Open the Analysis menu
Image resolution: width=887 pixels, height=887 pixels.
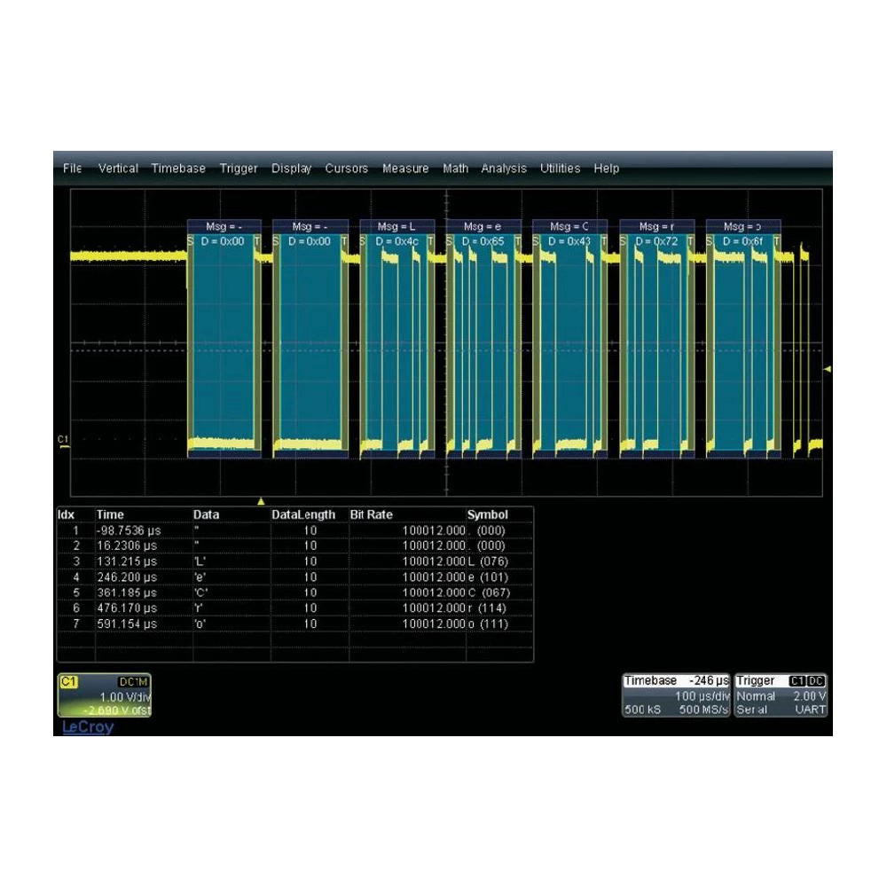pos(504,168)
